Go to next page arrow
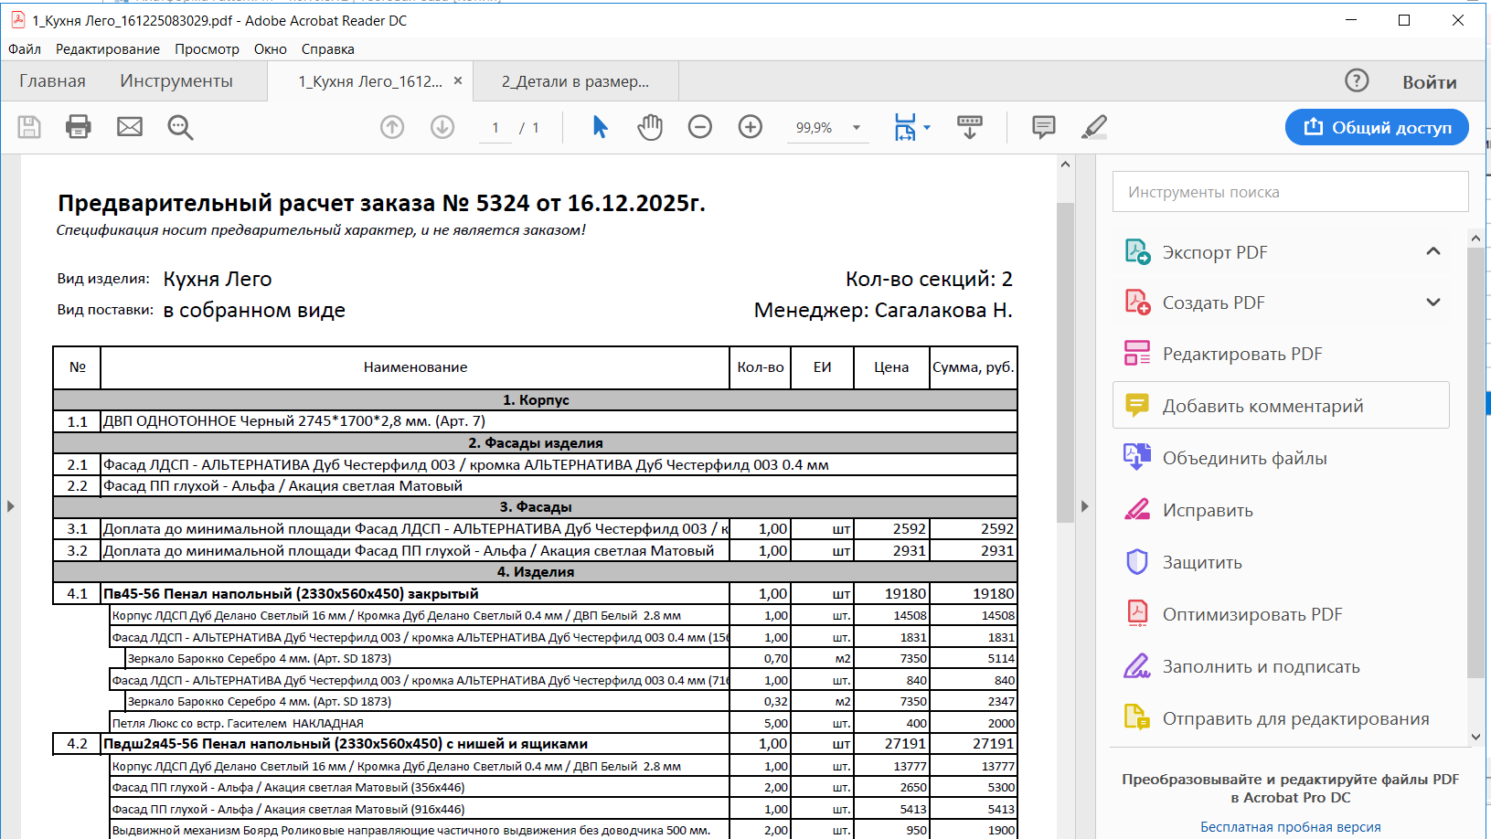 (442, 127)
